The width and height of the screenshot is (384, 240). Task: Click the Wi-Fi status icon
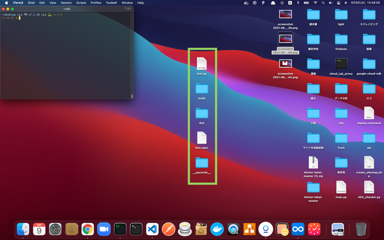pyautogui.click(x=315, y=3)
